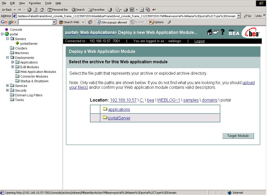
Task: Go back with the Back button
Action: pyautogui.click(x=7, y=10)
